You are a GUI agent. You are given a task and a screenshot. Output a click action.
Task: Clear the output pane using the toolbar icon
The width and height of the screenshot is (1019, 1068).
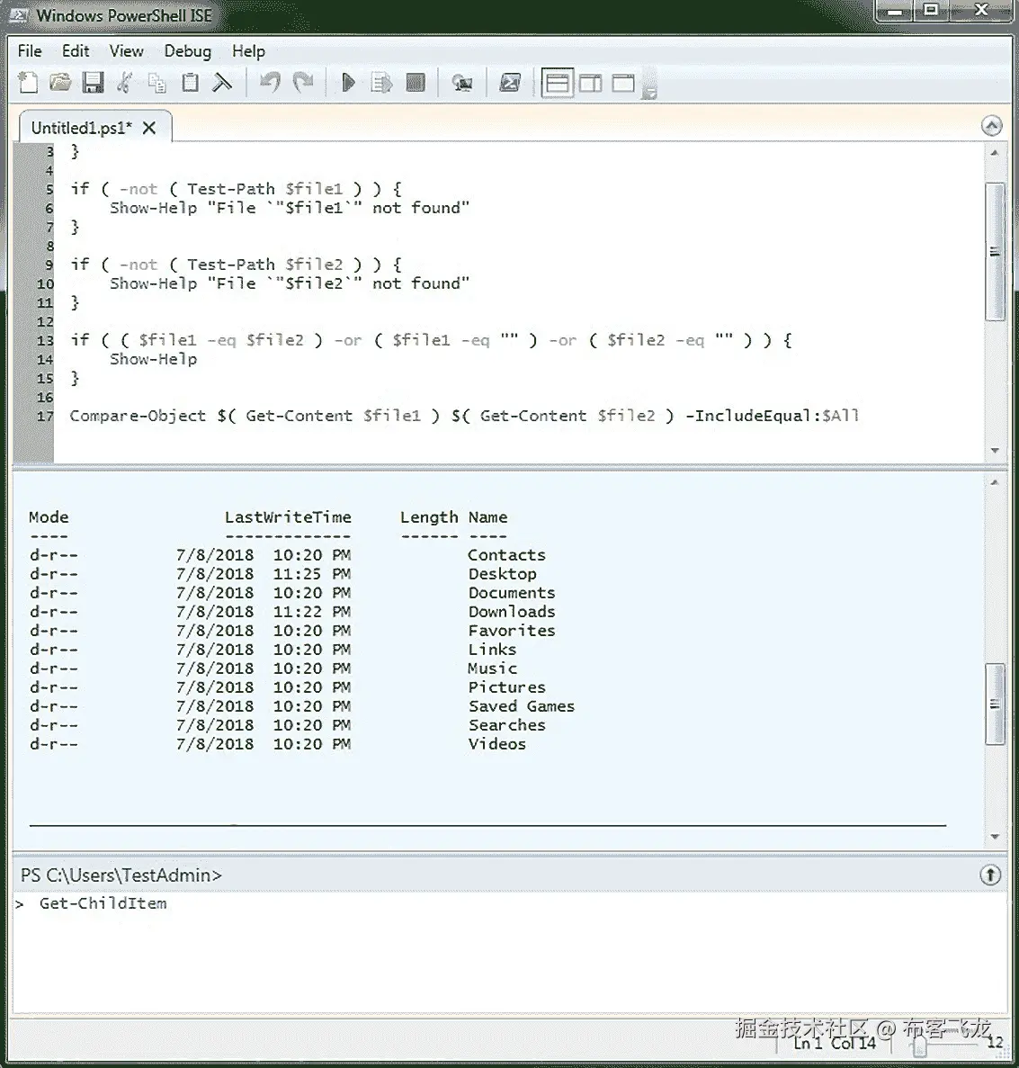[x=222, y=82]
